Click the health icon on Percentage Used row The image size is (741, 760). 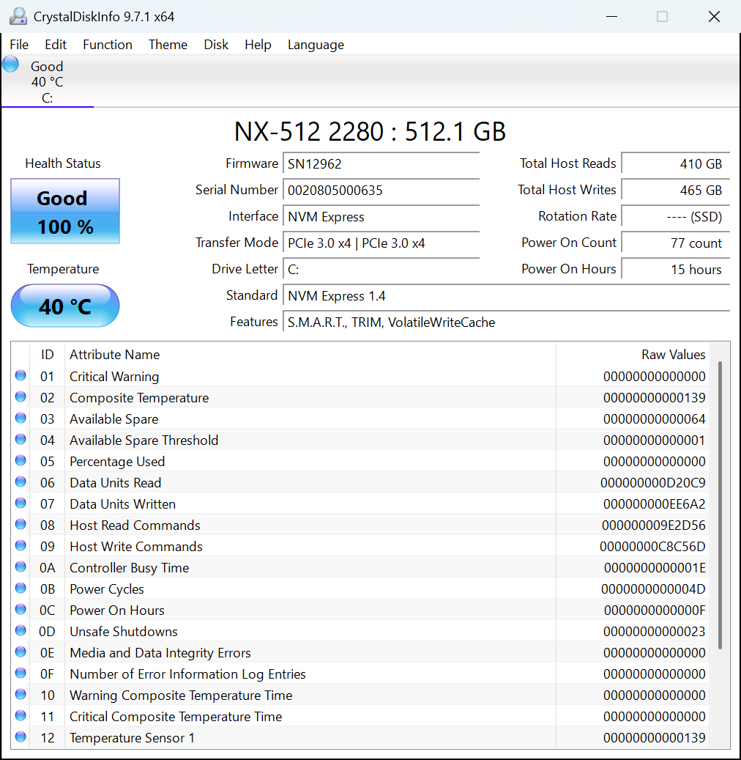coord(20,460)
